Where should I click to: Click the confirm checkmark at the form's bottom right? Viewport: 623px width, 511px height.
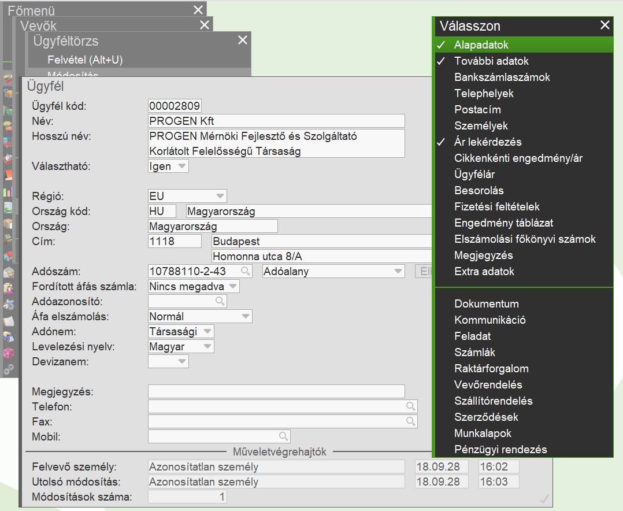click(544, 498)
